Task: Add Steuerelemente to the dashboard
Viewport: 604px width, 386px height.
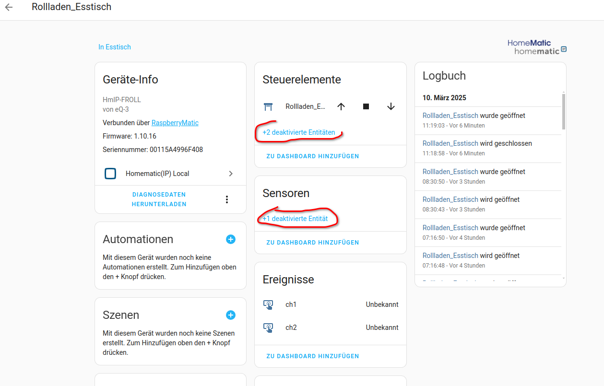Action: tap(313, 156)
